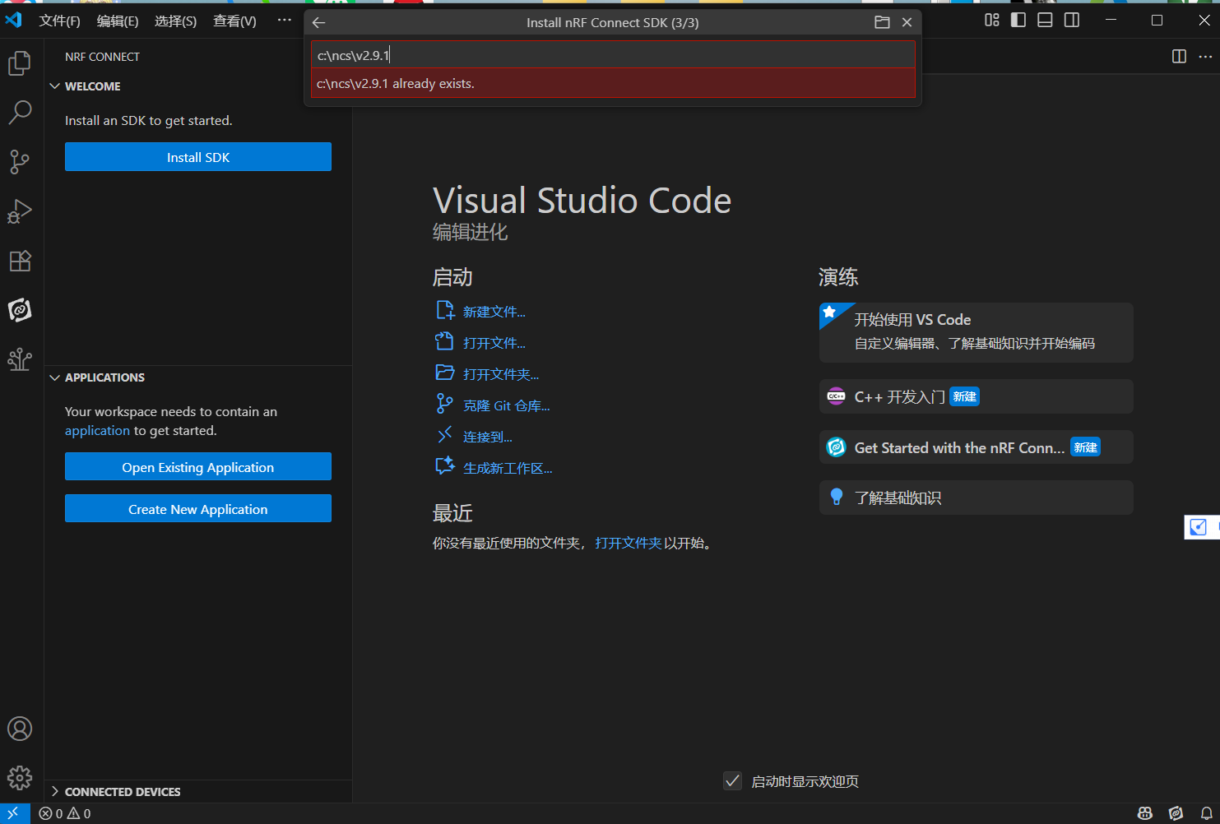Open the Source Control view

pyautogui.click(x=20, y=162)
